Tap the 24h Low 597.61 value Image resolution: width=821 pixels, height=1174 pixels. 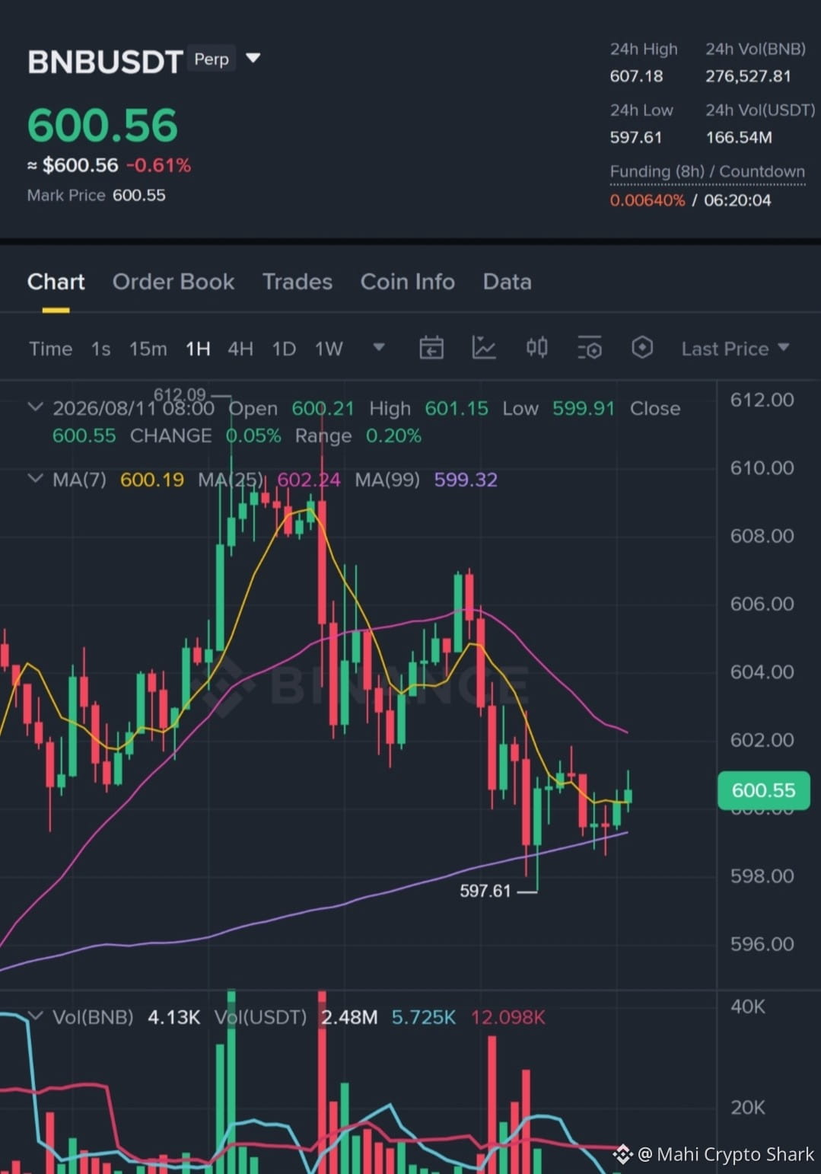(x=635, y=138)
